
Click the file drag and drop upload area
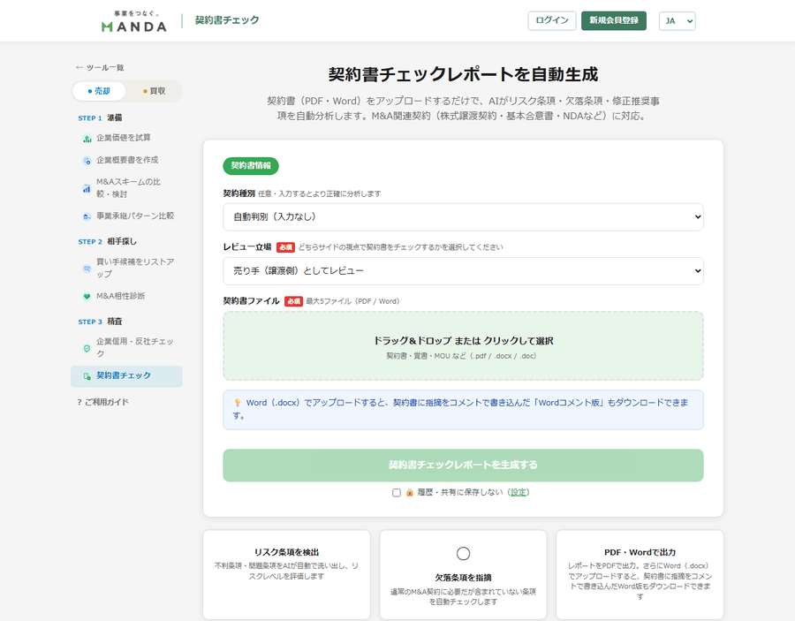463,346
